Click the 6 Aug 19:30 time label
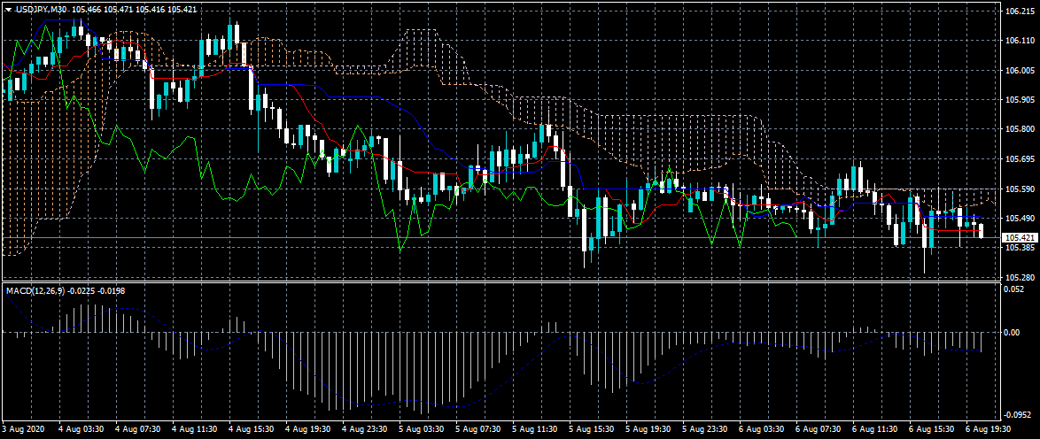Viewport: 1040px width, 439px height. 989,429
